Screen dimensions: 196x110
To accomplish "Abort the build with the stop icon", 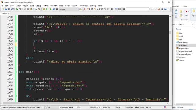I will click(57, 9).
